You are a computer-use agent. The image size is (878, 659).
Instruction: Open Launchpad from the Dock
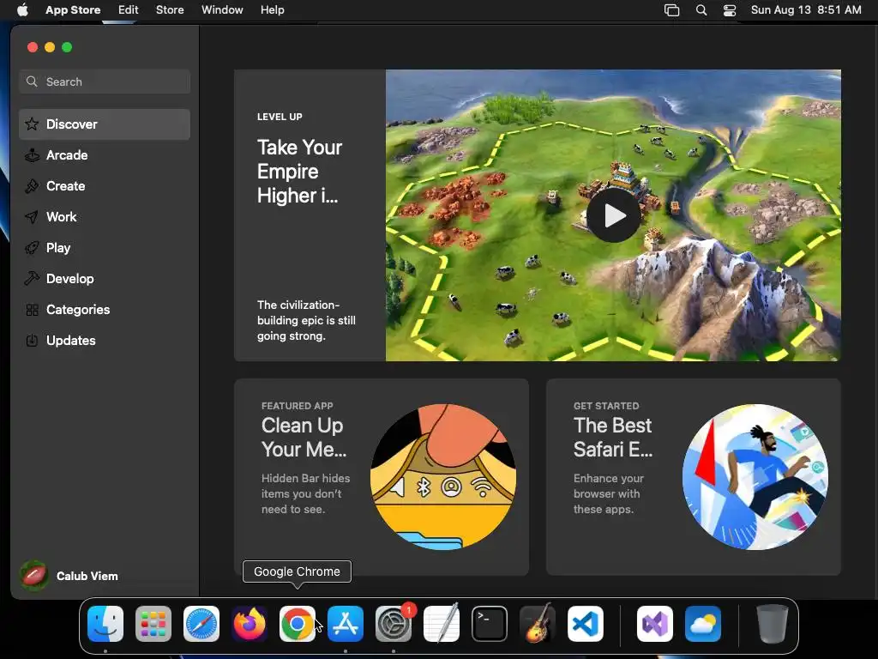click(153, 624)
